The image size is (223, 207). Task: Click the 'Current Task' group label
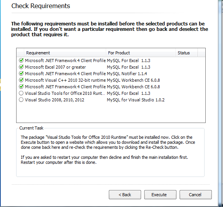click(x=31, y=128)
